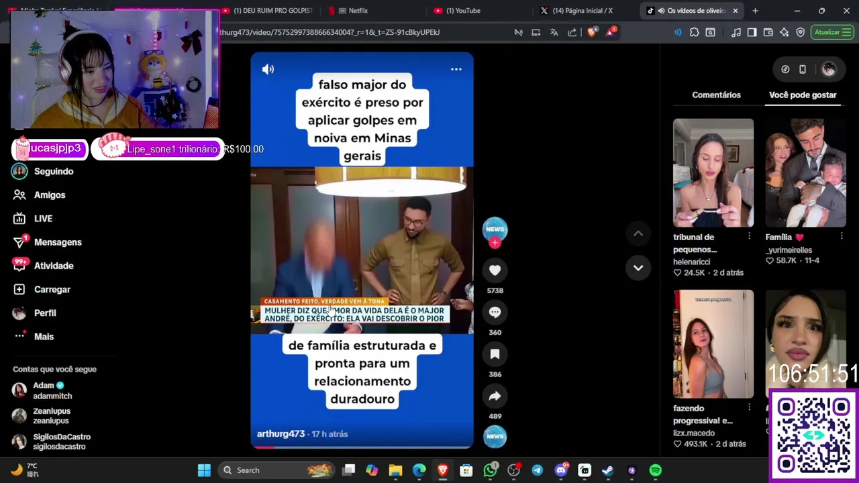Image resolution: width=859 pixels, height=483 pixels.
Task: Click the browser address bar URL
Action: coord(330,32)
